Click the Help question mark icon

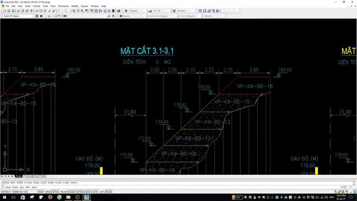[x=119, y=11]
